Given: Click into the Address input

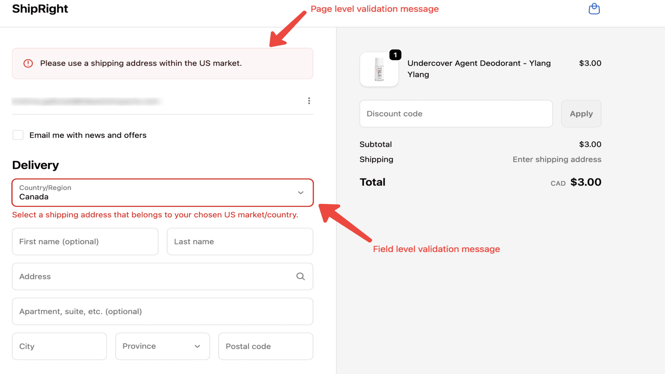Looking at the screenshot, I should coord(163,276).
